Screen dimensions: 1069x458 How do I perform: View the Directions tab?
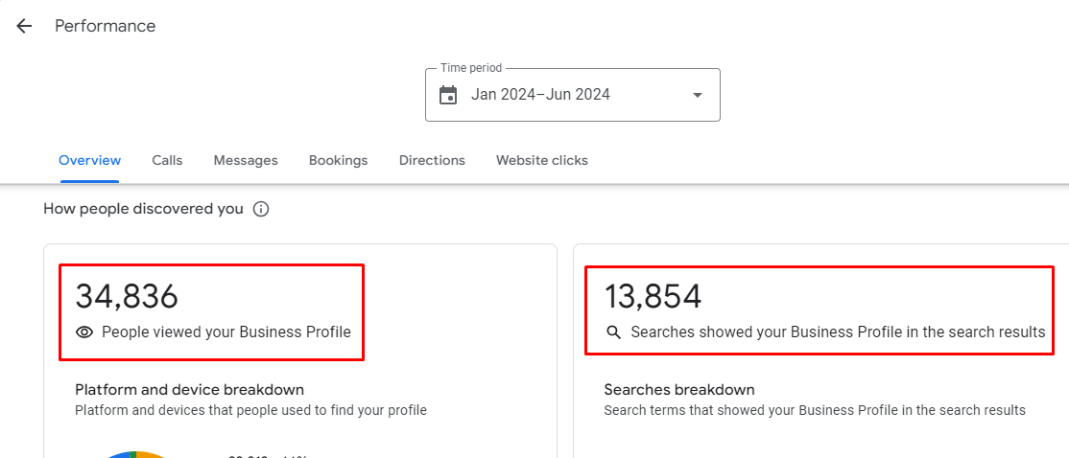coord(432,160)
